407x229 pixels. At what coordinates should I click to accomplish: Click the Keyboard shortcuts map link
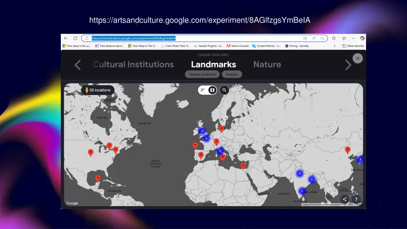(312, 205)
